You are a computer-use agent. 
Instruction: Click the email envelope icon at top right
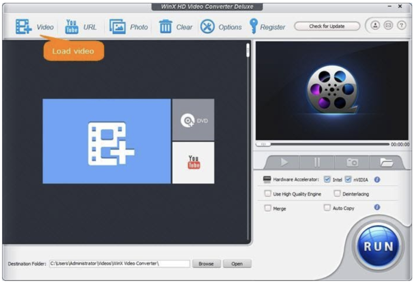(x=388, y=26)
